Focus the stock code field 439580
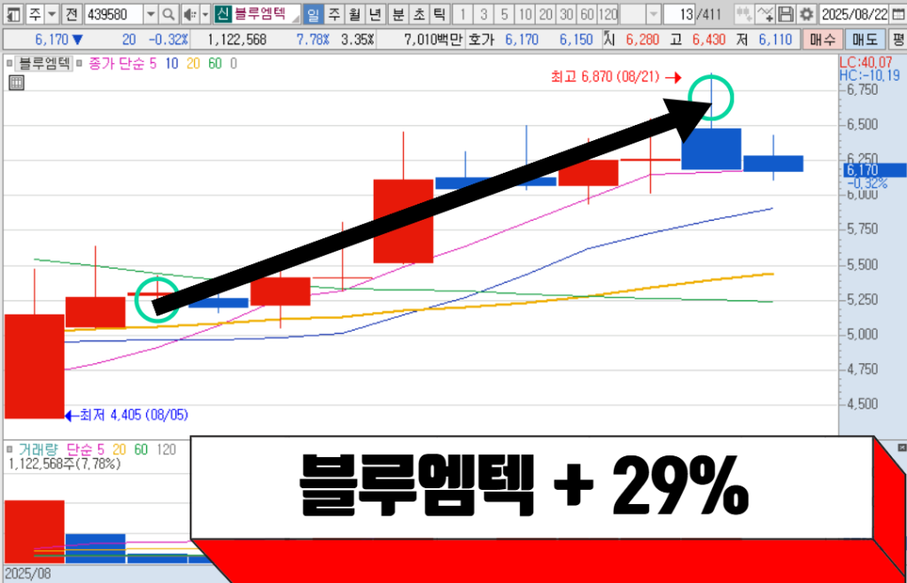 point(113,13)
